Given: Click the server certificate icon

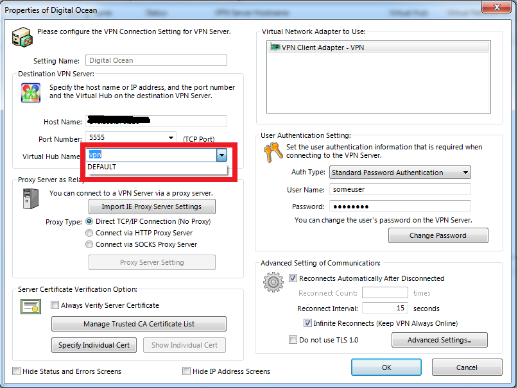Looking at the screenshot, I should 31,307.
